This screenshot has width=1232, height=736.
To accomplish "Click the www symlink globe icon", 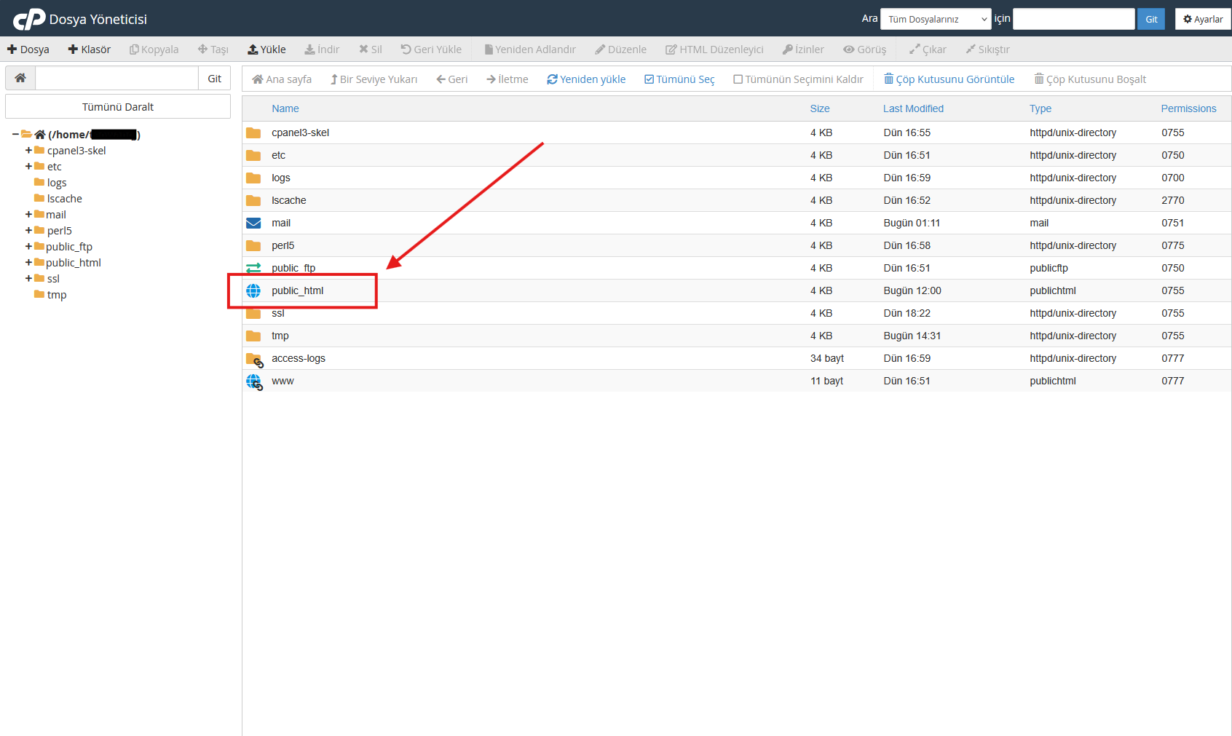I will coord(254,381).
